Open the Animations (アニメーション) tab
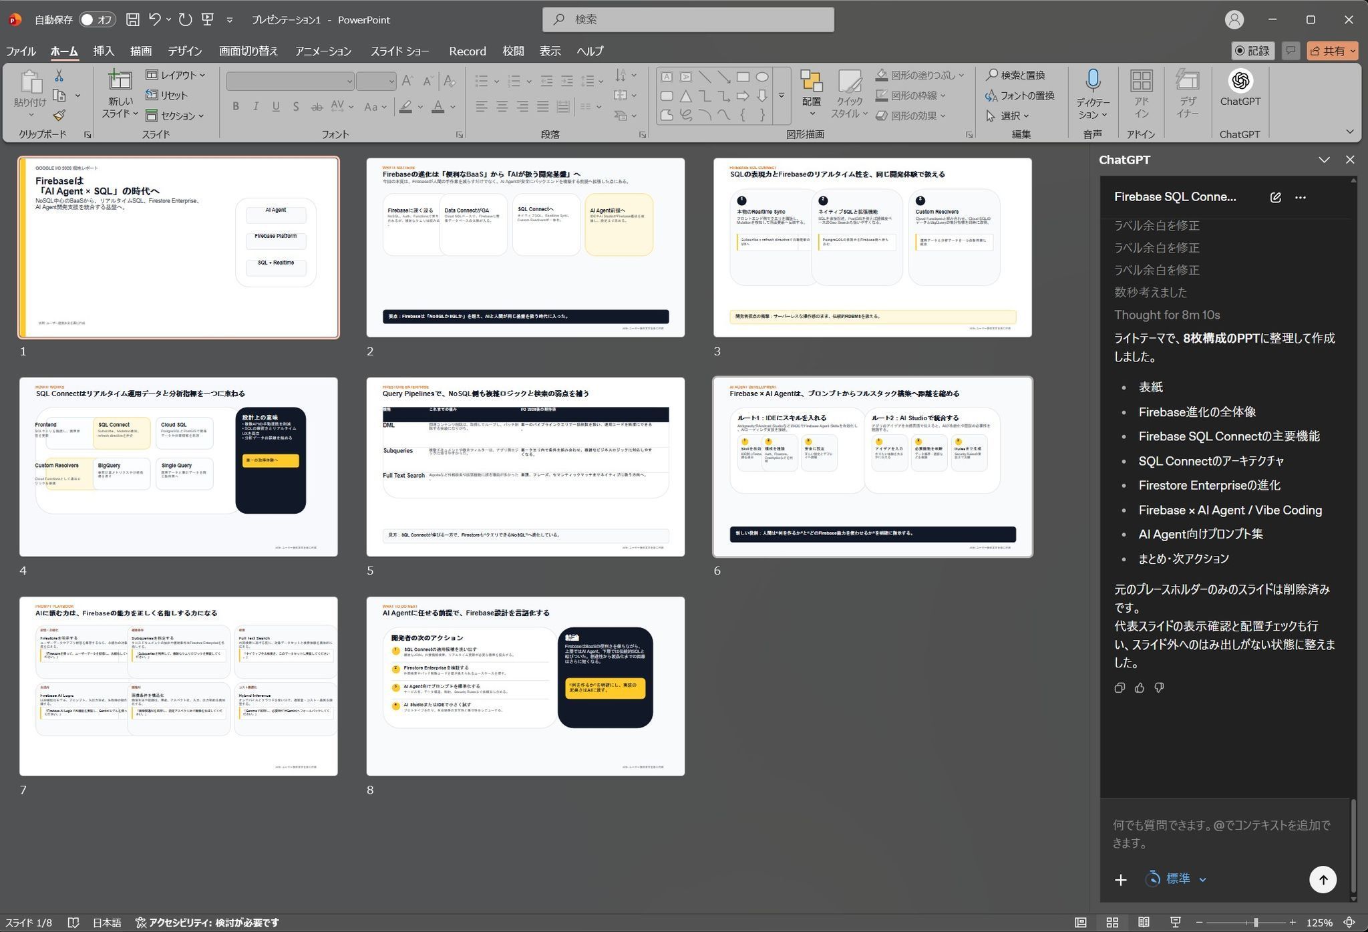The image size is (1368, 932). (x=323, y=51)
